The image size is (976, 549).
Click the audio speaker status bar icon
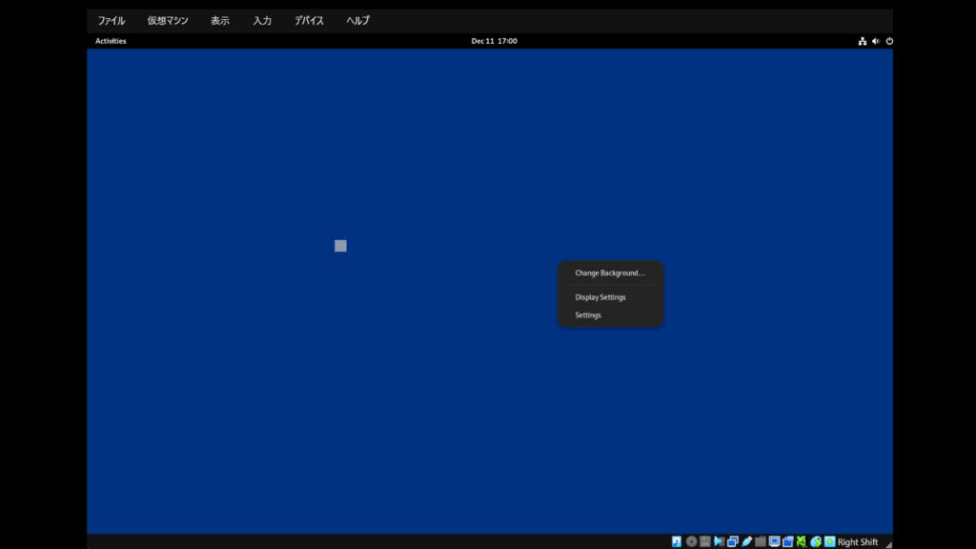click(719, 541)
